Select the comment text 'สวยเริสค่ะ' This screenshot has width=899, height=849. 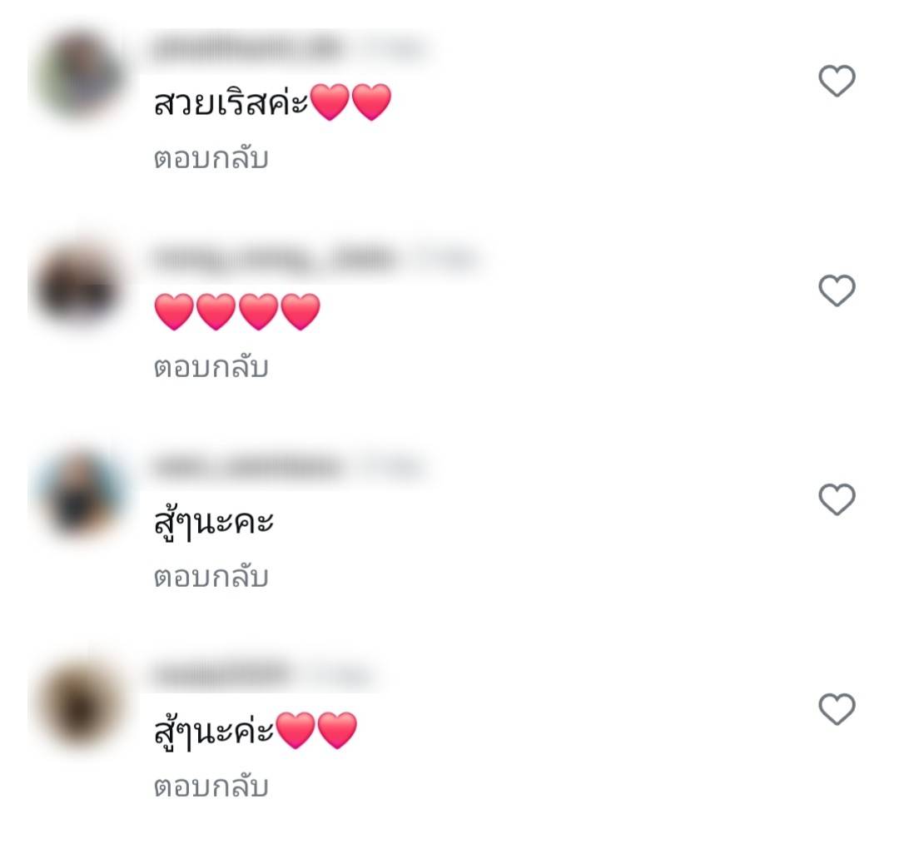click(231, 102)
